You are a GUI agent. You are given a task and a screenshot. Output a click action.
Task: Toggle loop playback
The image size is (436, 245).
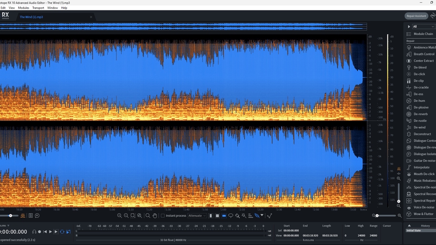[x=62, y=231]
